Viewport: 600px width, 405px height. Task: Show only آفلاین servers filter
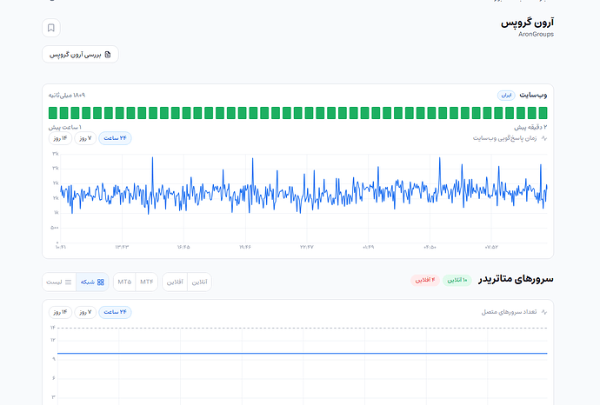pyautogui.click(x=175, y=282)
